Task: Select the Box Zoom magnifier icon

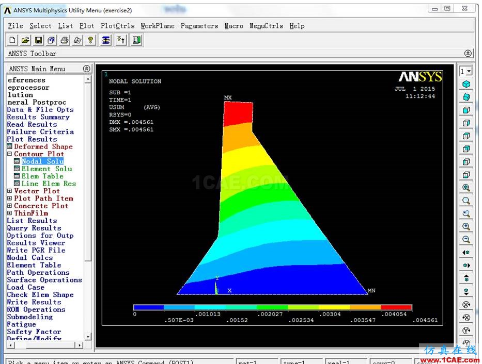Action: [x=467, y=201]
